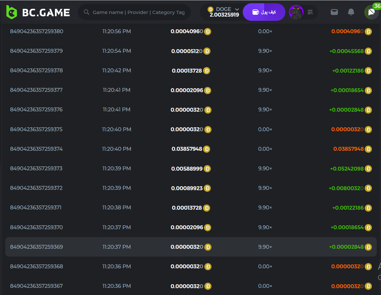The height and width of the screenshot is (295, 381).
Task: Open bet ID 84904236357259380
Action: coord(37,32)
